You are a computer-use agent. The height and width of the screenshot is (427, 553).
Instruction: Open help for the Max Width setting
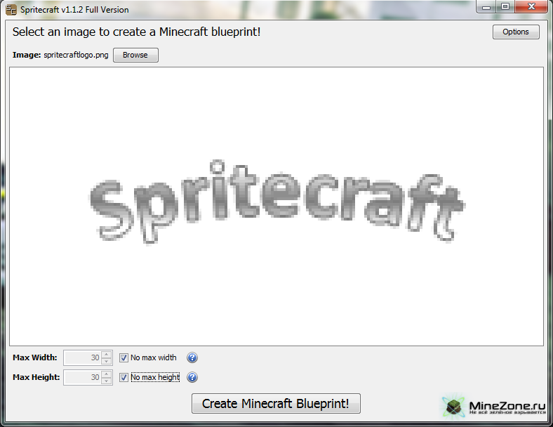coord(192,358)
